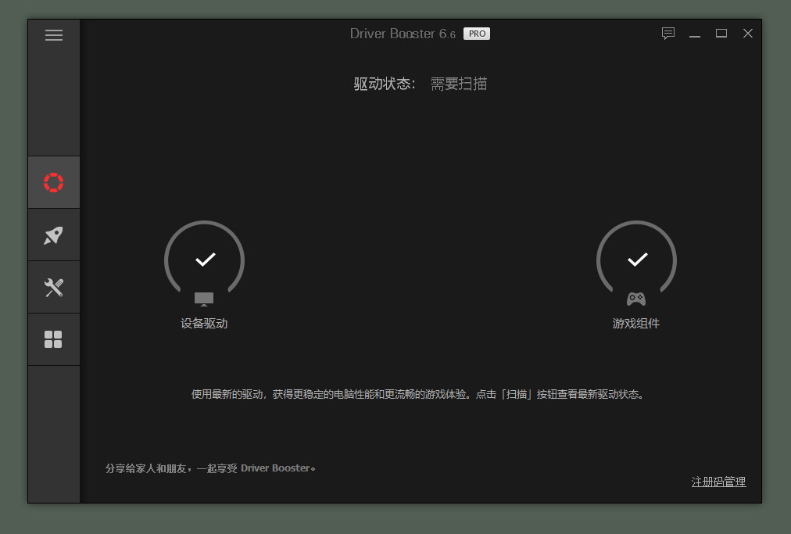This screenshot has height=534, width=791.
Task: Open 注册码管理 license code manager
Action: (718, 482)
